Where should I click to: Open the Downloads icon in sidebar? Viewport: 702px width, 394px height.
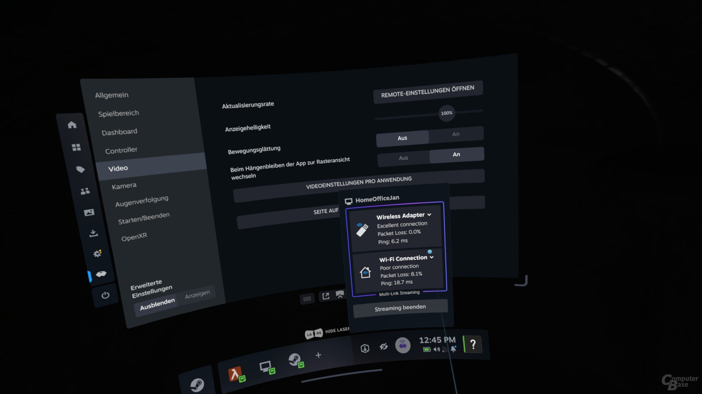93,233
